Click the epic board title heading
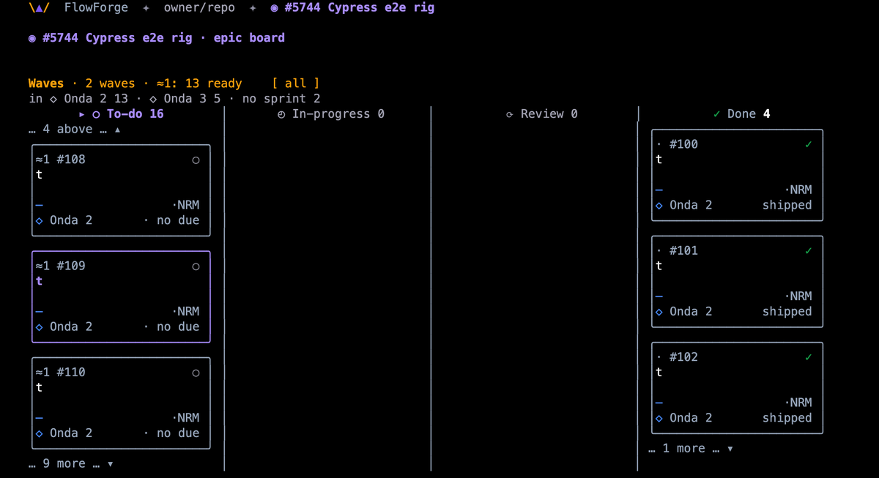 point(157,38)
